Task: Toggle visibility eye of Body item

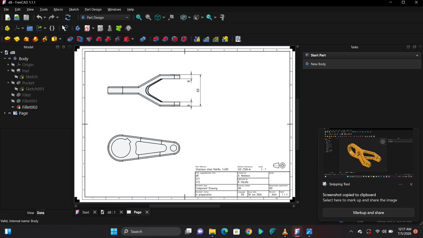Action: [10, 59]
